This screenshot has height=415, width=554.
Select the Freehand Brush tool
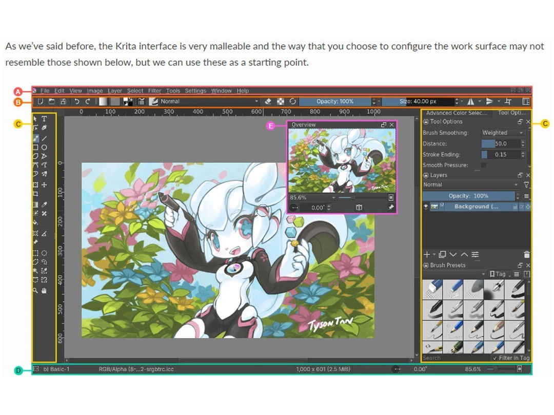click(x=35, y=138)
